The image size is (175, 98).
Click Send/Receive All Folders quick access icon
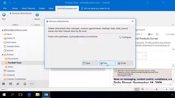tap(5, 3)
